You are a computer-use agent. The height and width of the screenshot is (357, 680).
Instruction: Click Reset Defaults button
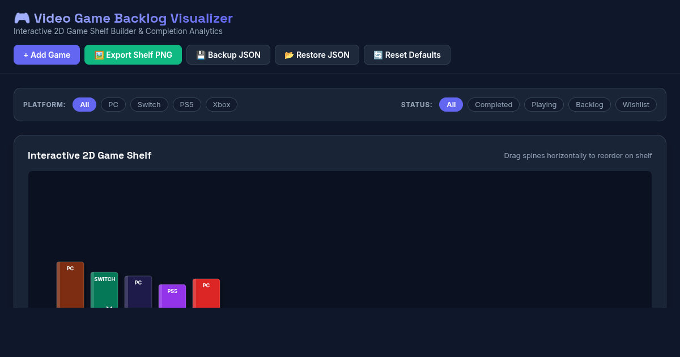pos(407,55)
